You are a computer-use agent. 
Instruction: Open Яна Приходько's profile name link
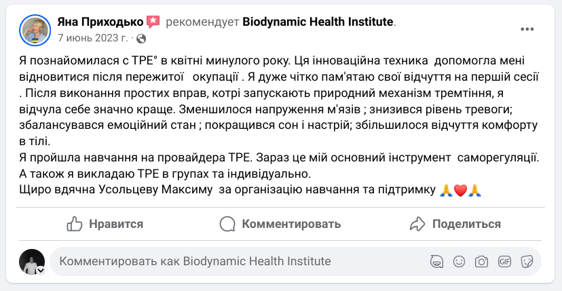(x=100, y=22)
